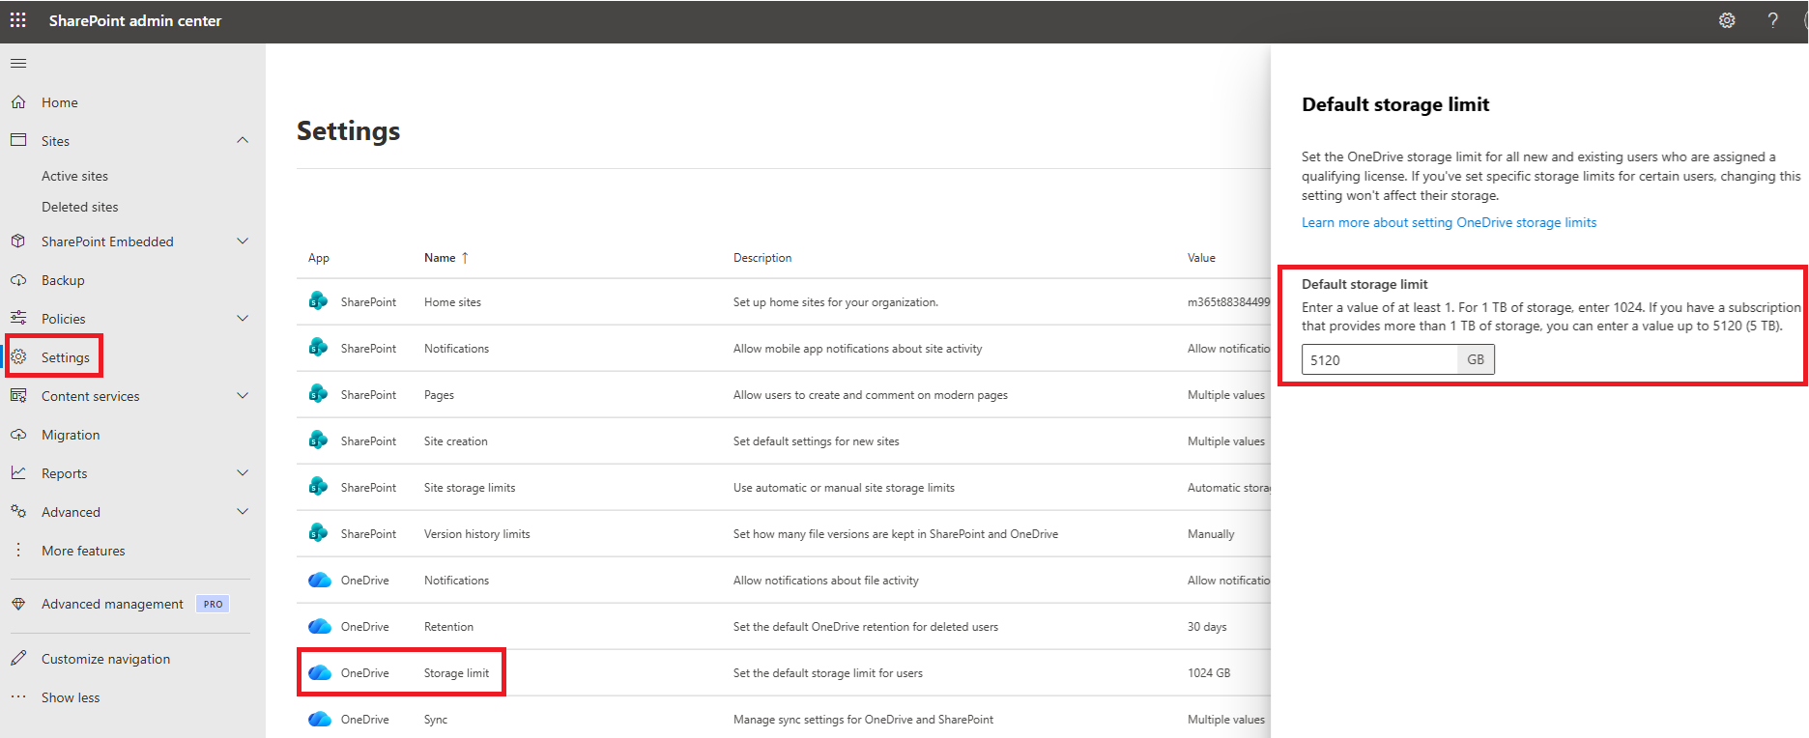Open Advanced management
1809x738 pixels.
[x=112, y=604]
